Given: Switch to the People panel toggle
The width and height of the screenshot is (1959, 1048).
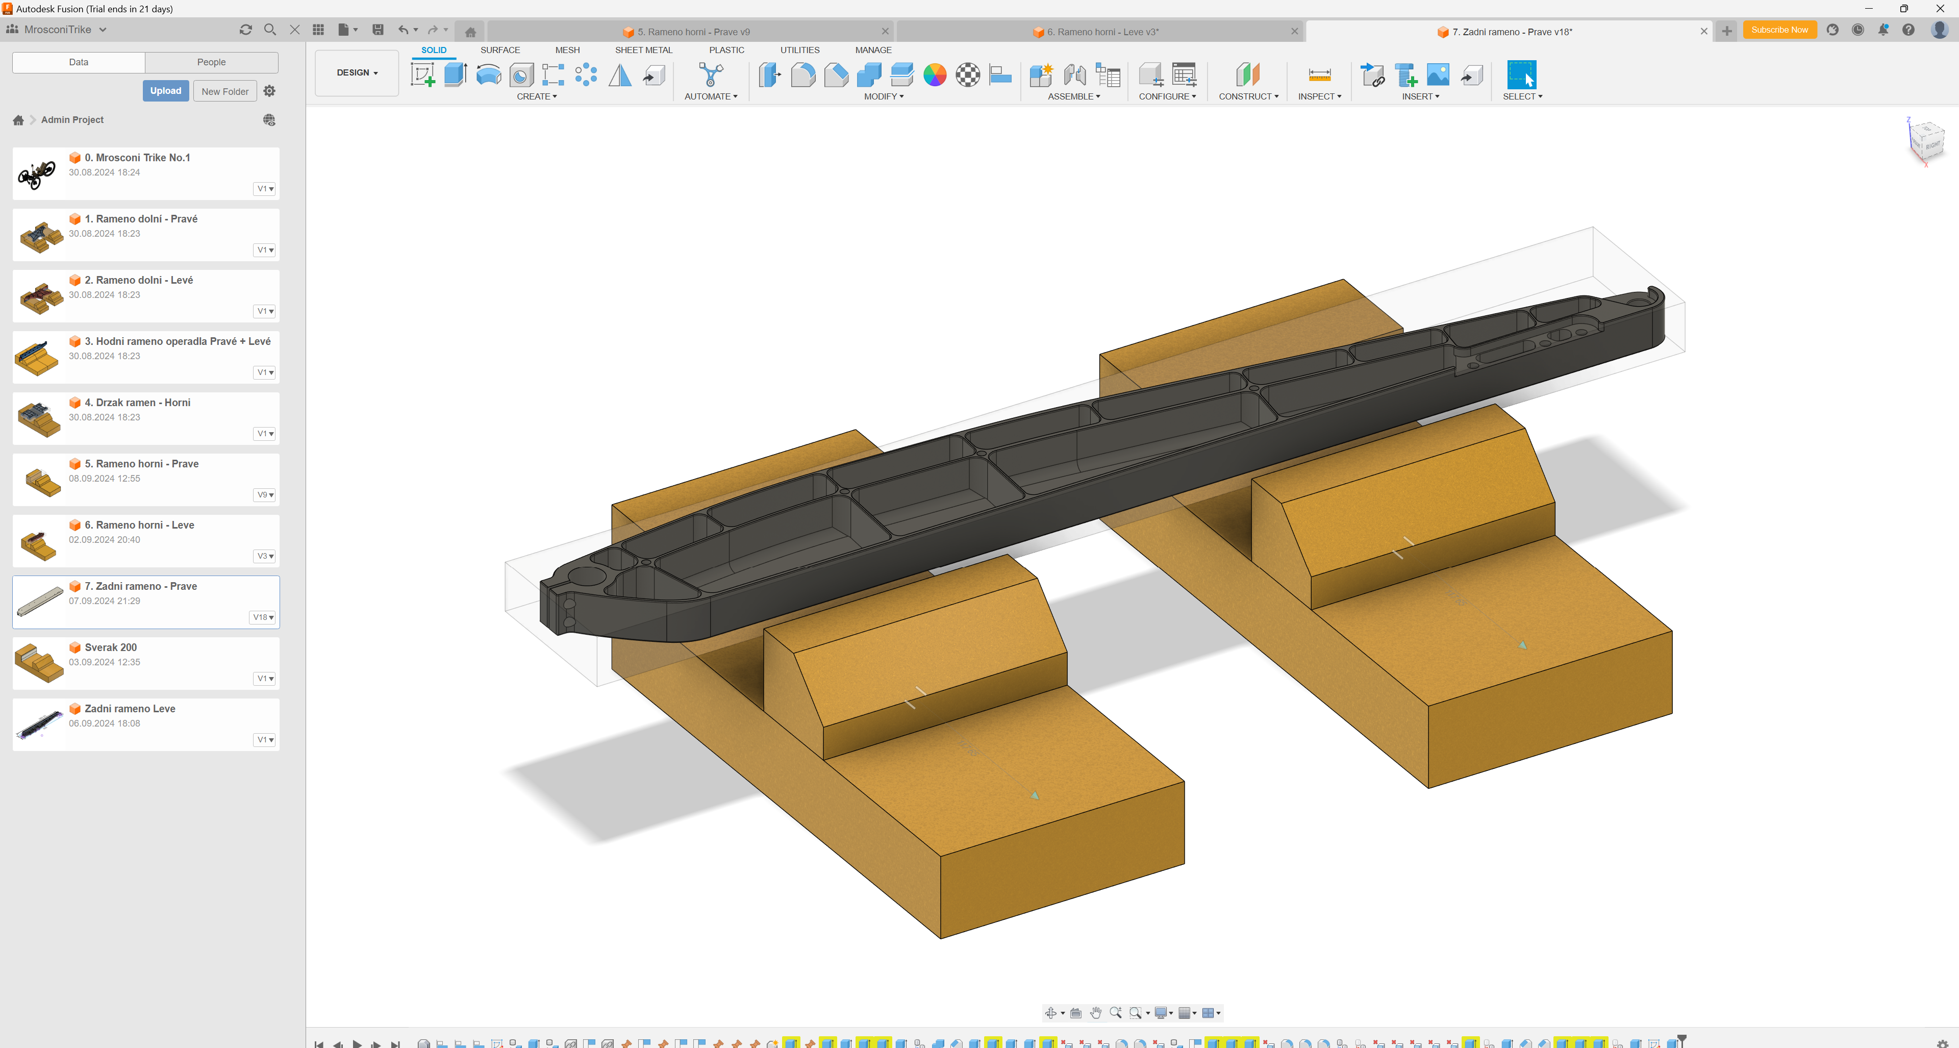Looking at the screenshot, I should pyautogui.click(x=211, y=62).
